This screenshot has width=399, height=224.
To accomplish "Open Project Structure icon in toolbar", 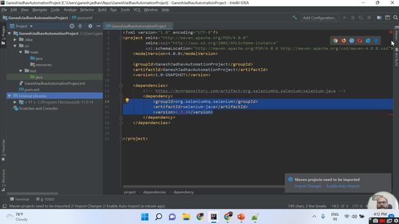I will tap(379, 18).
